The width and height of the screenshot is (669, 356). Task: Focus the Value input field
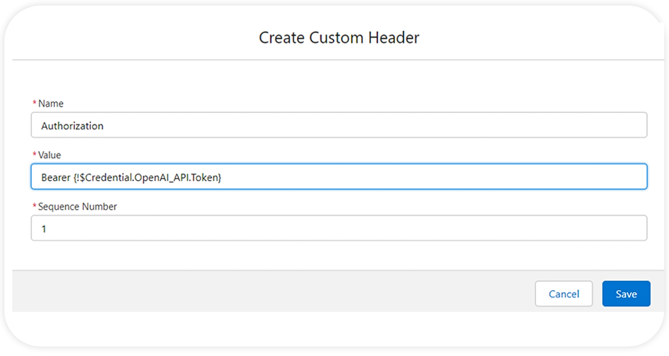(x=339, y=176)
